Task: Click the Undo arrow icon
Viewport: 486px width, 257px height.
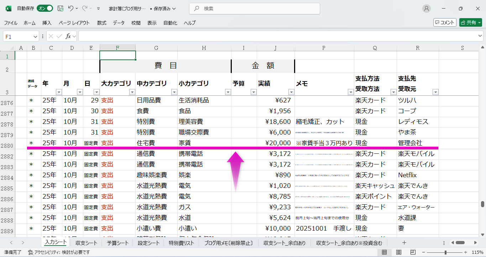Action: (71, 9)
